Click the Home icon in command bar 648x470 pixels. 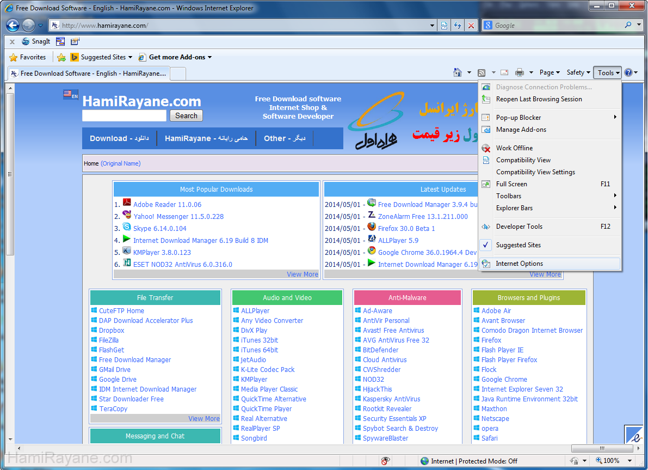point(458,72)
